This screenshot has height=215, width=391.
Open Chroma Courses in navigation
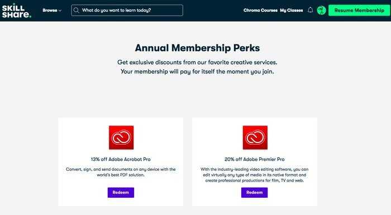260,10
